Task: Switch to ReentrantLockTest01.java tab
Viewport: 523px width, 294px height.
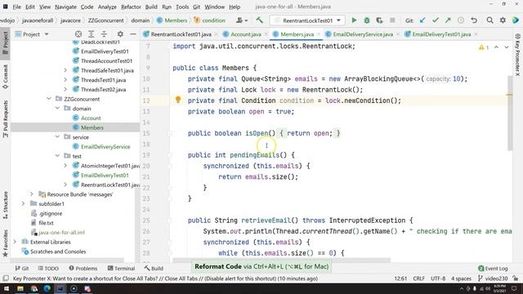Action: [x=181, y=34]
